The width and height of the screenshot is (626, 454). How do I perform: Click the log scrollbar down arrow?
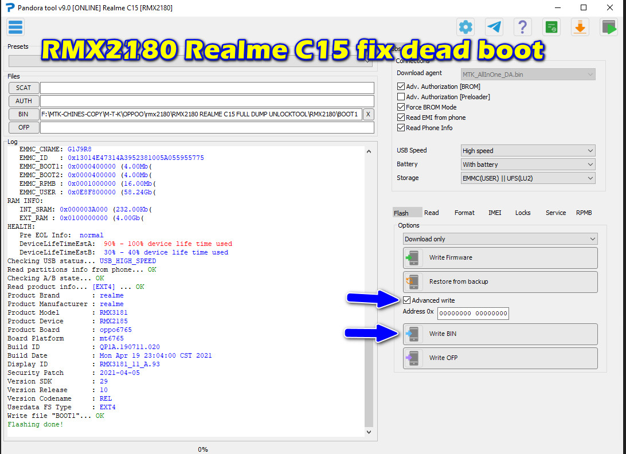click(x=369, y=432)
